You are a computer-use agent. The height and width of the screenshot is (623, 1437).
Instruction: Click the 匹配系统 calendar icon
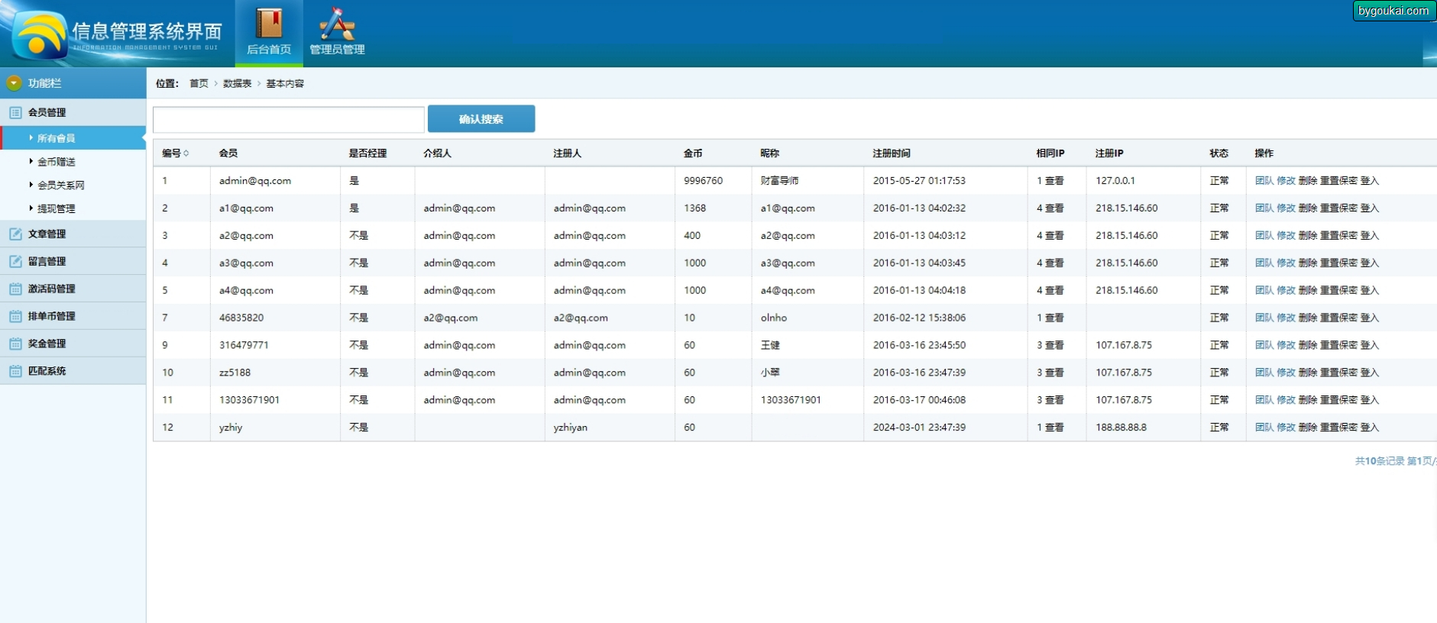tap(15, 372)
